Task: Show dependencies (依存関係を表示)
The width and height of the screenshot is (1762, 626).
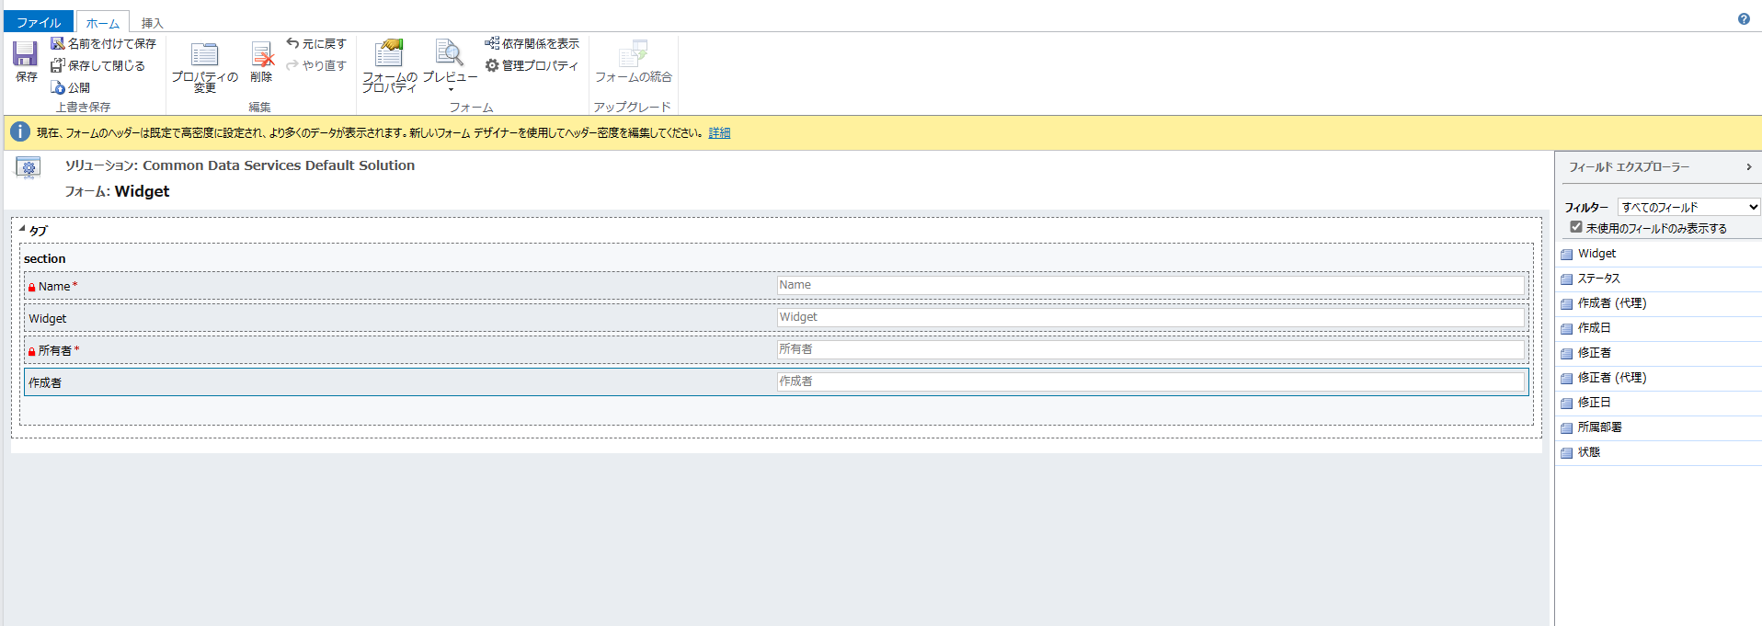Action: 532,43
